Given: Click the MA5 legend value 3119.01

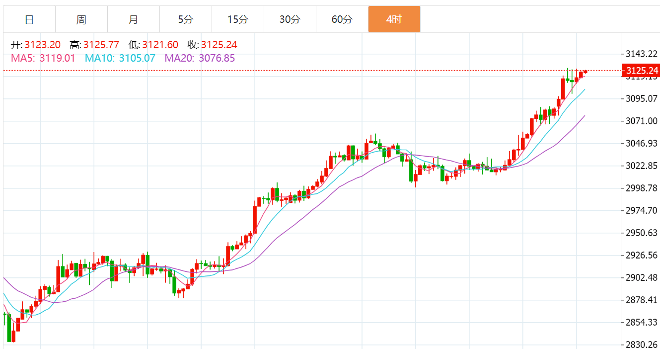Looking at the screenshot, I should 57,58.
